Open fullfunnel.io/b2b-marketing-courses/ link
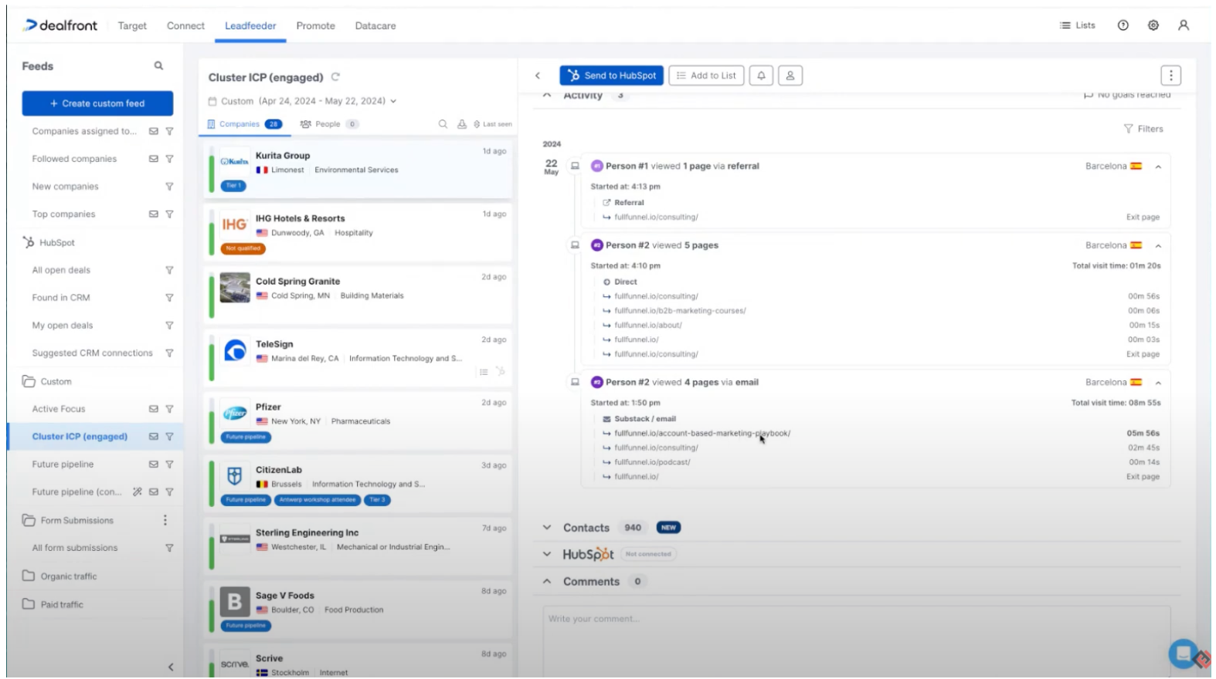The height and width of the screenshot is (679, 1216). click(680, 311)
